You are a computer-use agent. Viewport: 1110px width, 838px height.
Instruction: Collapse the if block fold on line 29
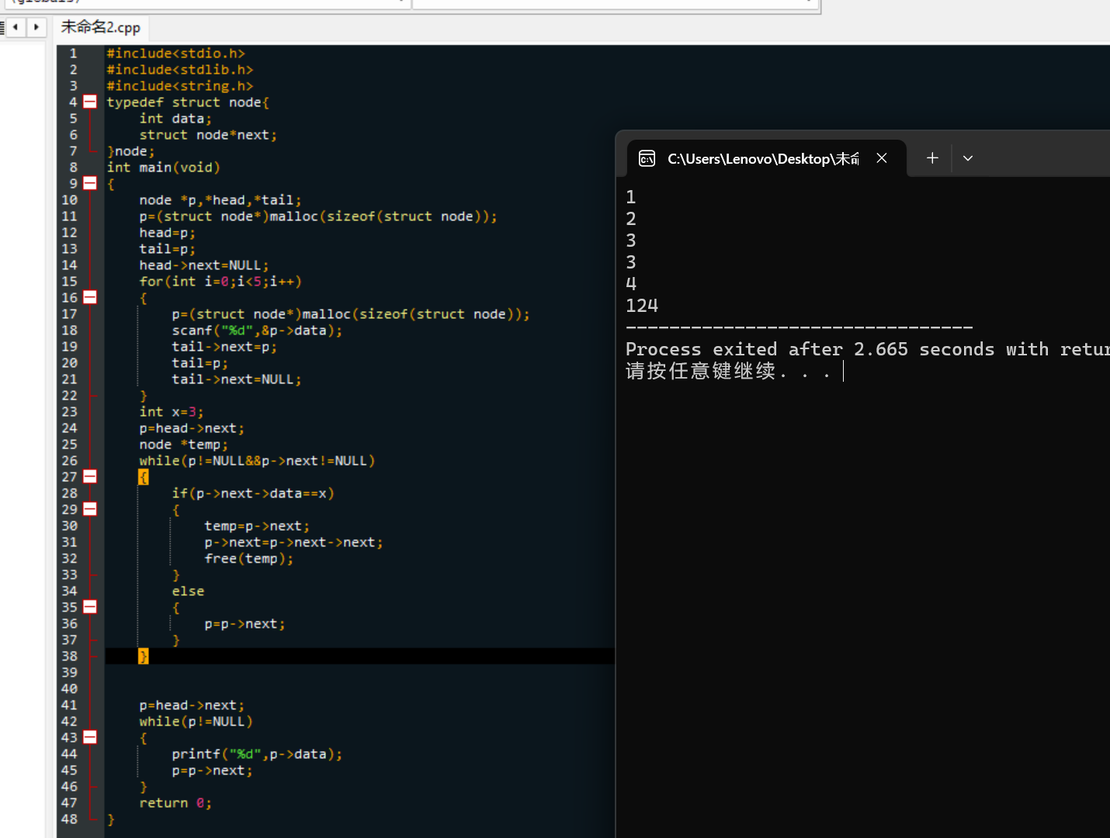[x=90, y=509]
